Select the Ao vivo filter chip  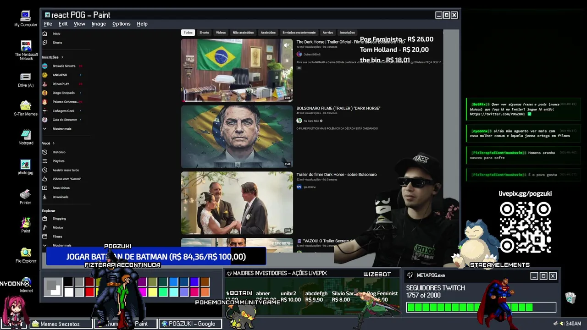(x=328, y=33)
